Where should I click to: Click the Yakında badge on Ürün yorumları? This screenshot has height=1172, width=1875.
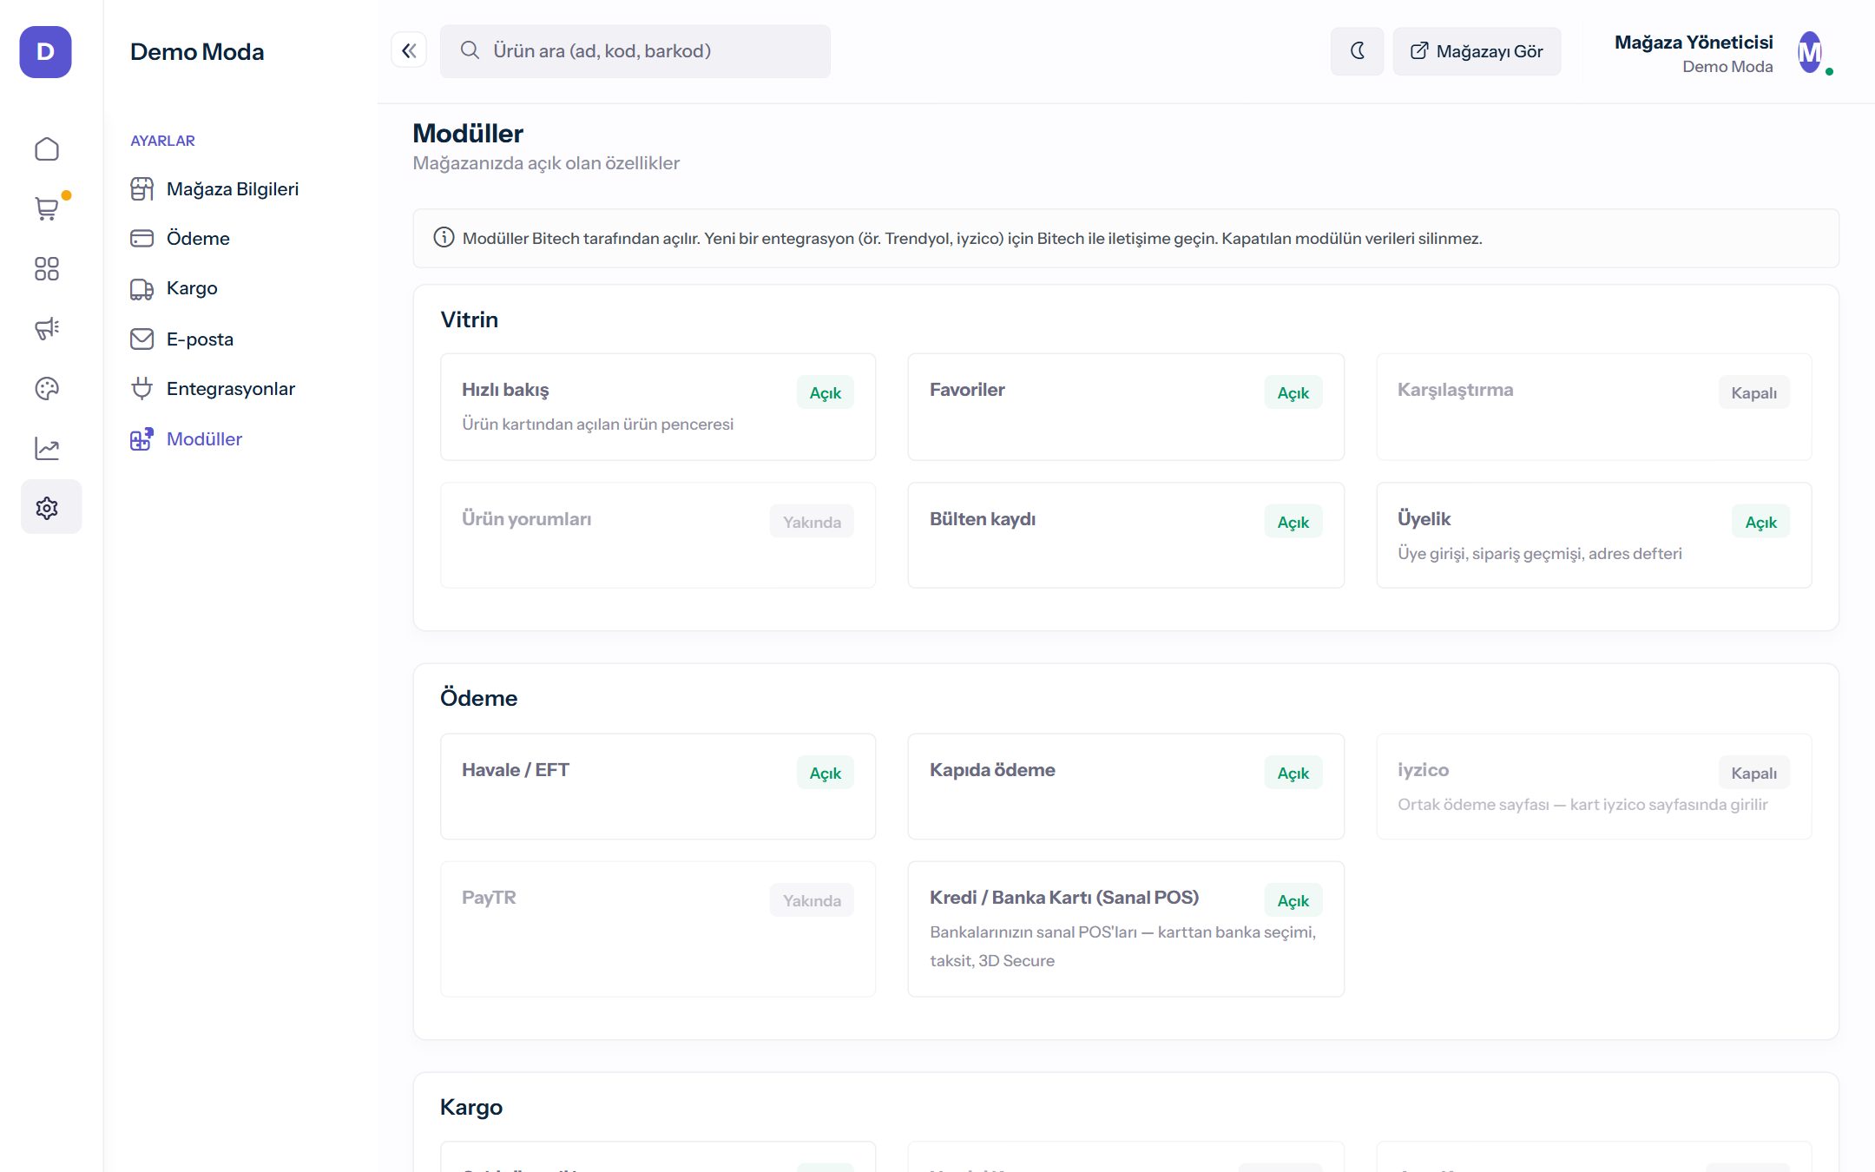pos(812,522)
